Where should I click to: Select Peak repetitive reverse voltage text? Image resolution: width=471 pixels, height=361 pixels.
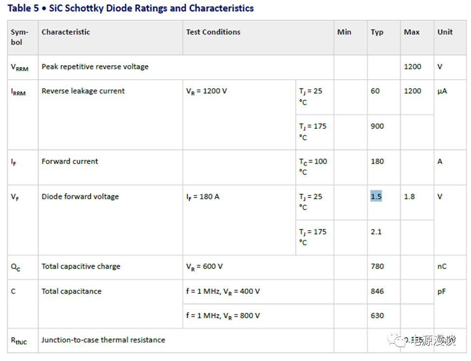pos(95,67)
